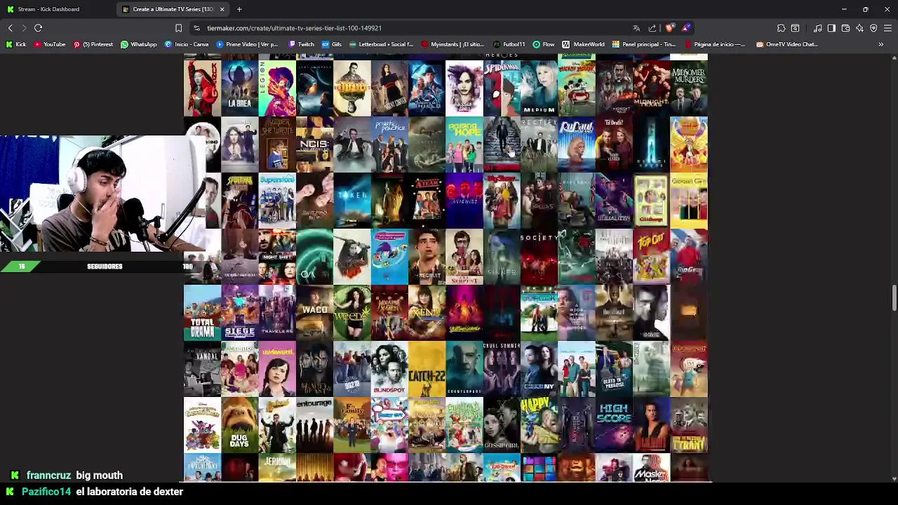Select the Superstore poster
Image resolution: width=898 pixels, height=505 pixels.
click(277, 200)
